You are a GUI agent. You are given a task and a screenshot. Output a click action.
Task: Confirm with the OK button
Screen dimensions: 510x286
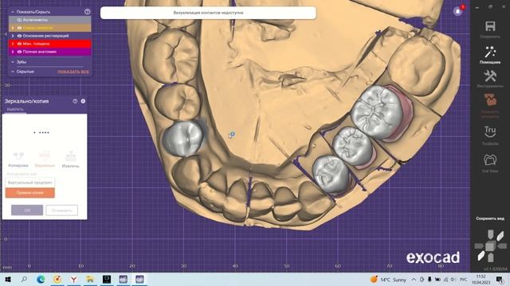point(27,210)
